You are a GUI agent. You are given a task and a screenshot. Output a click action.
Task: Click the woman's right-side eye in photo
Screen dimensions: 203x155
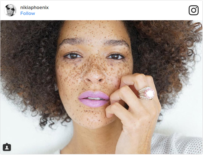click(115, 56)
